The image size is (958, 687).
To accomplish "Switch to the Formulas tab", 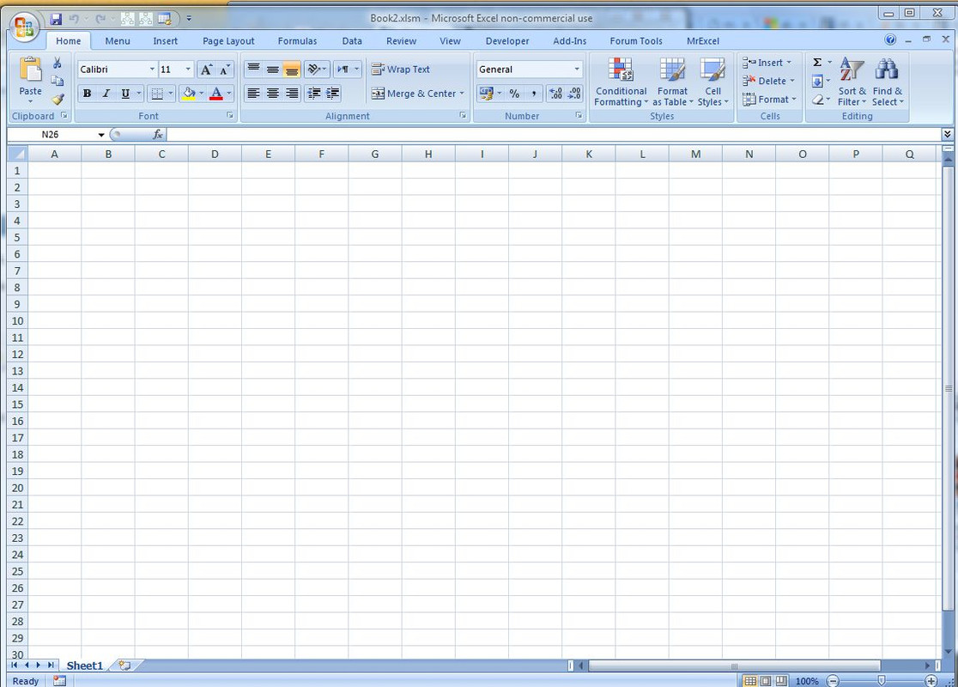I will (x=298, y=41).
